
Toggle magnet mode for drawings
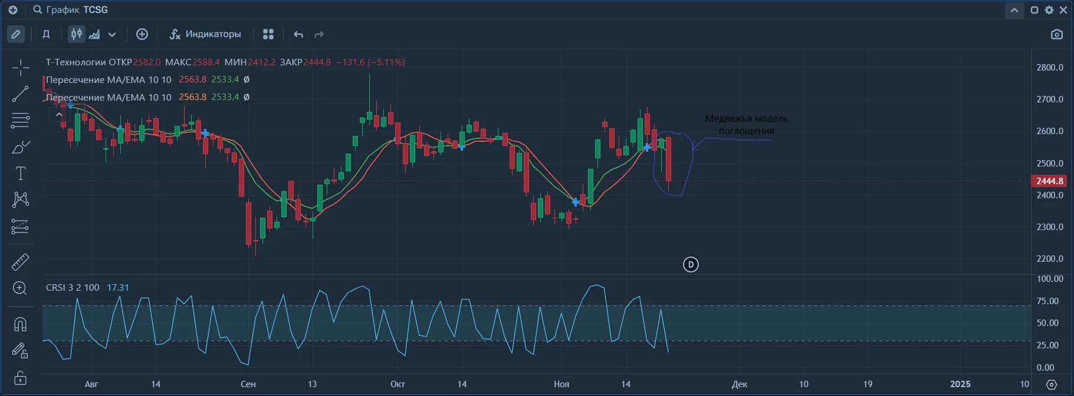point(20,324)
